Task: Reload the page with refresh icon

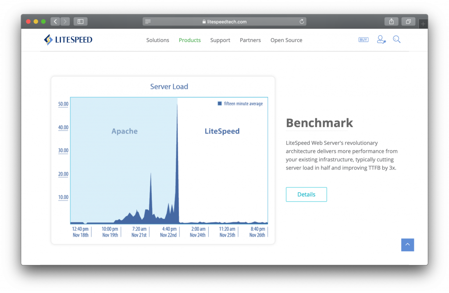Action: pyautogui.click(x=302, y=21)
